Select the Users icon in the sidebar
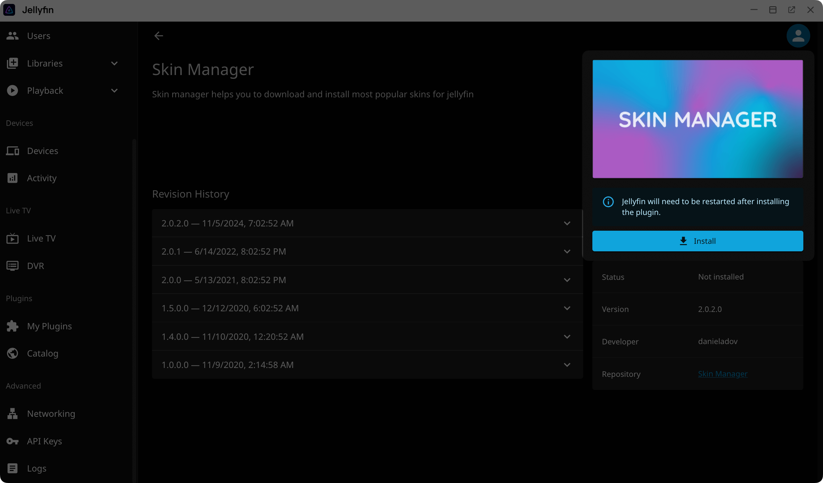Screen dimensions: 823x483 (x=12, y=36)
